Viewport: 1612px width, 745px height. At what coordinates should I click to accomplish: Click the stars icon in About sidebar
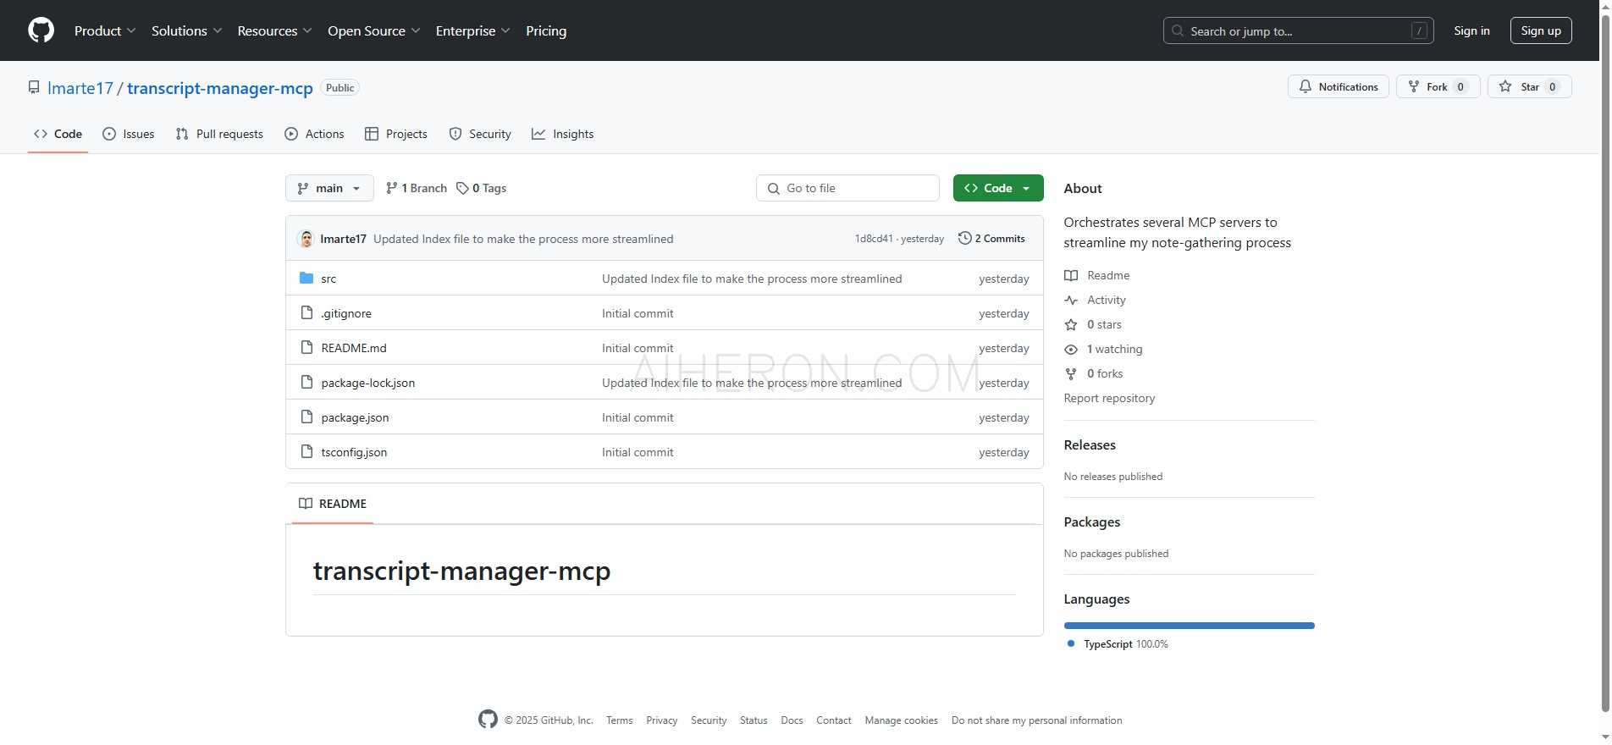coord(1071,324)
